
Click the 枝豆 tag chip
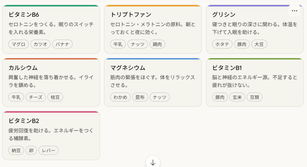coord(55,97)
